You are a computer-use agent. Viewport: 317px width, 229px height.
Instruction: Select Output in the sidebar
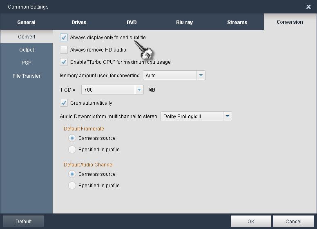27,50
